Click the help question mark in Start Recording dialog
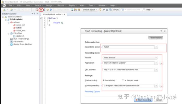The width and height of the screenshot is (182, 104). [161, 31]
